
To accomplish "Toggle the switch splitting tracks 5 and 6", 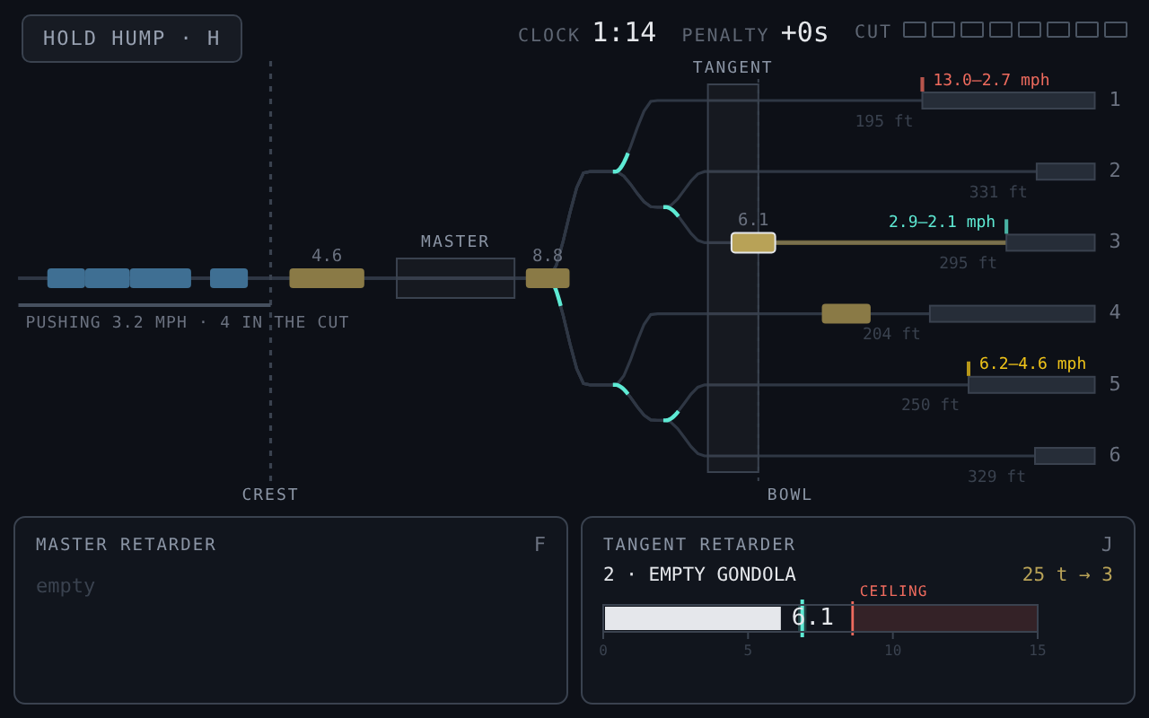I will click(x=671, y=416).
